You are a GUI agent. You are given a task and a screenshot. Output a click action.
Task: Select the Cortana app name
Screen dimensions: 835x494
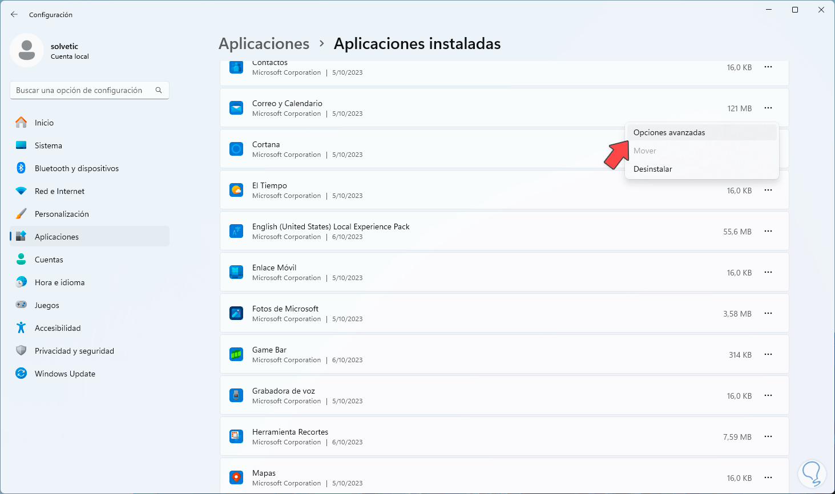tap(266, 144)
